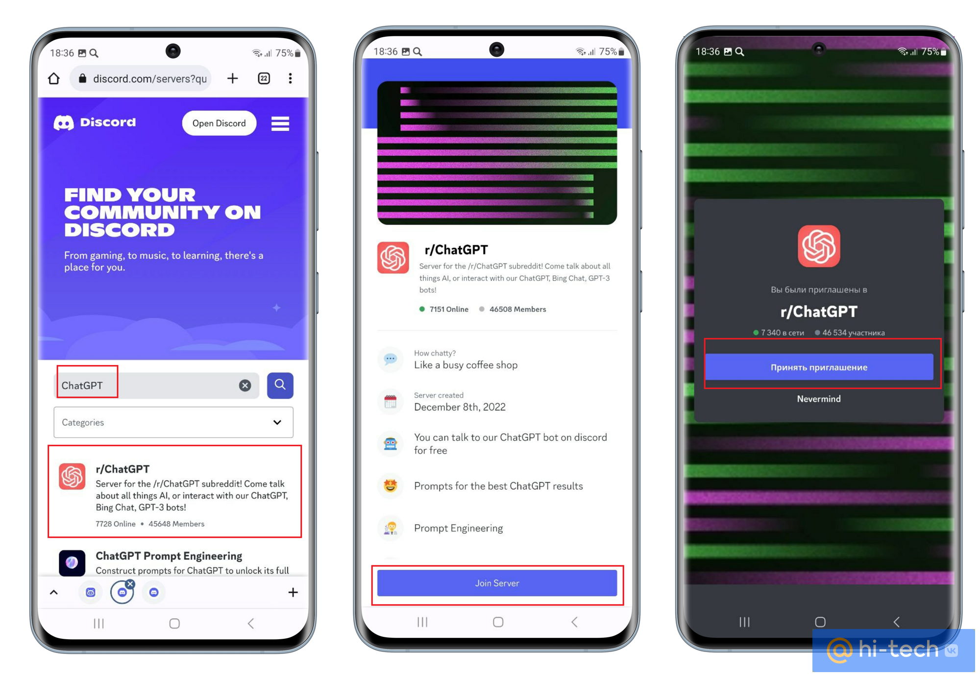
Task: Clear the ChatGPT search text with X
Action: (x=243, y=385)
